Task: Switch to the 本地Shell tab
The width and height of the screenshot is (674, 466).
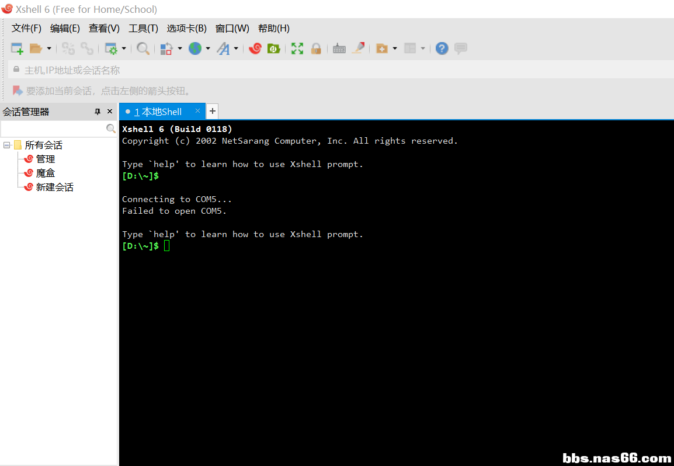Action: pos(158,112)
